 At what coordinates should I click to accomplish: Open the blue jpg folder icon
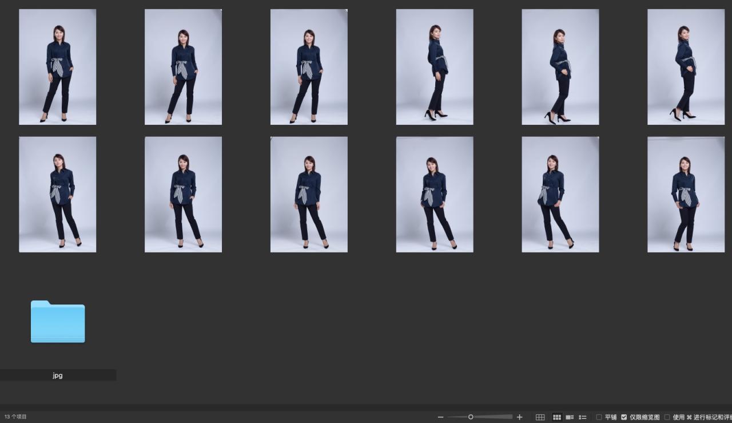click(58, 322)
